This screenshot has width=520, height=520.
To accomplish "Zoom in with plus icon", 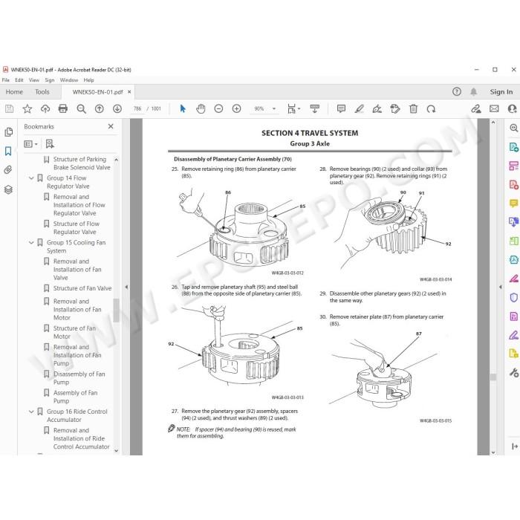I will pos(236,108).
